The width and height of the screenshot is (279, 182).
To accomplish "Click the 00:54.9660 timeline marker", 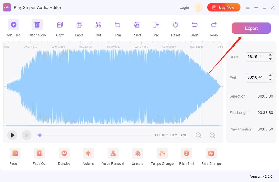I will pos(58,47).
